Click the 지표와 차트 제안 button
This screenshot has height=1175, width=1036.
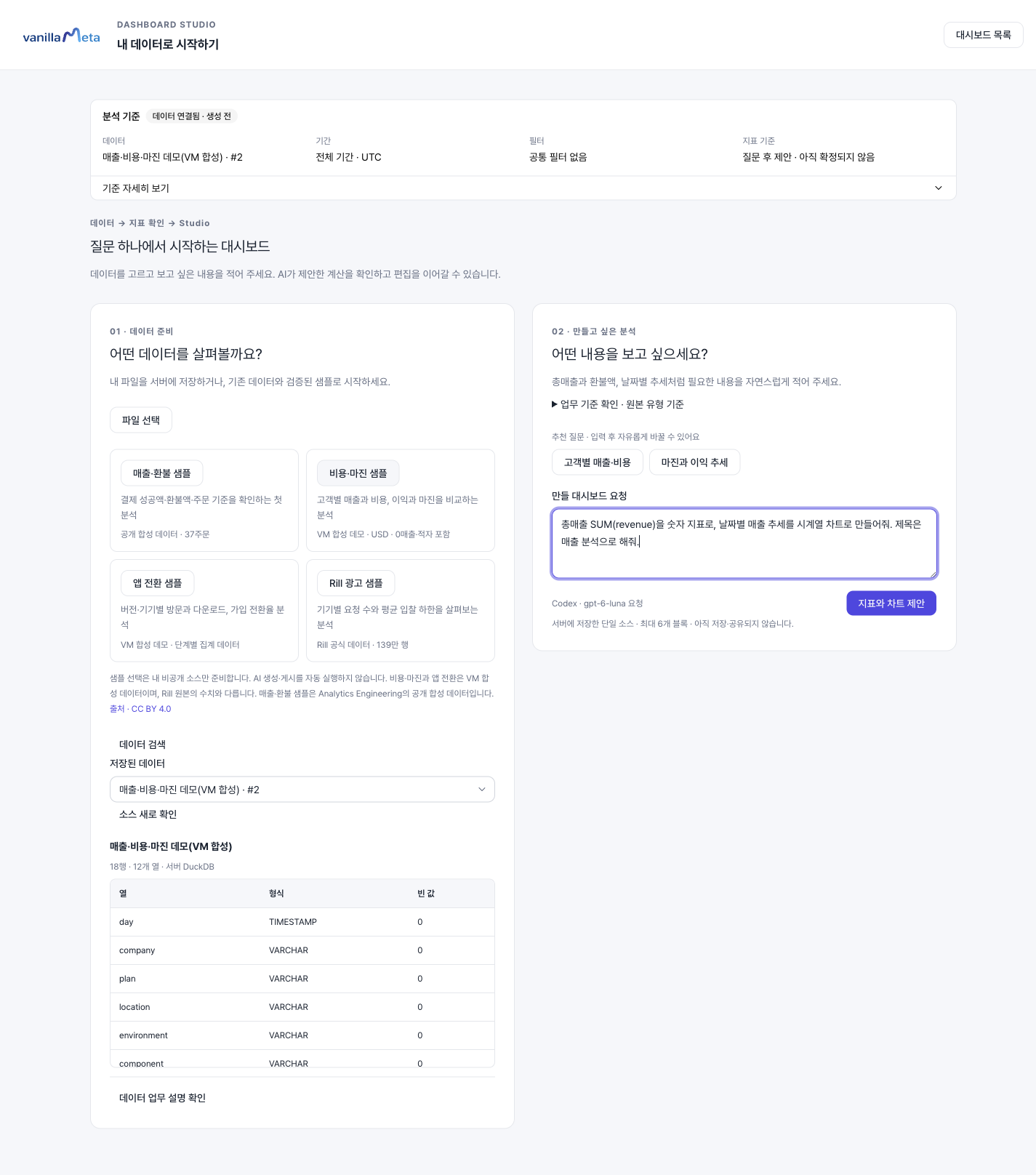pyautogui.click(x=891, y=603)
